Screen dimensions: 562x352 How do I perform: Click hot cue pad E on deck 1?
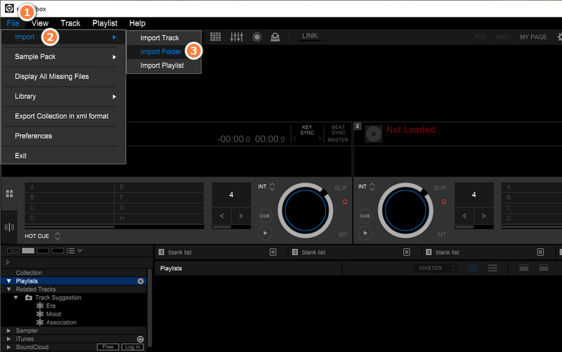click(159, 187)
